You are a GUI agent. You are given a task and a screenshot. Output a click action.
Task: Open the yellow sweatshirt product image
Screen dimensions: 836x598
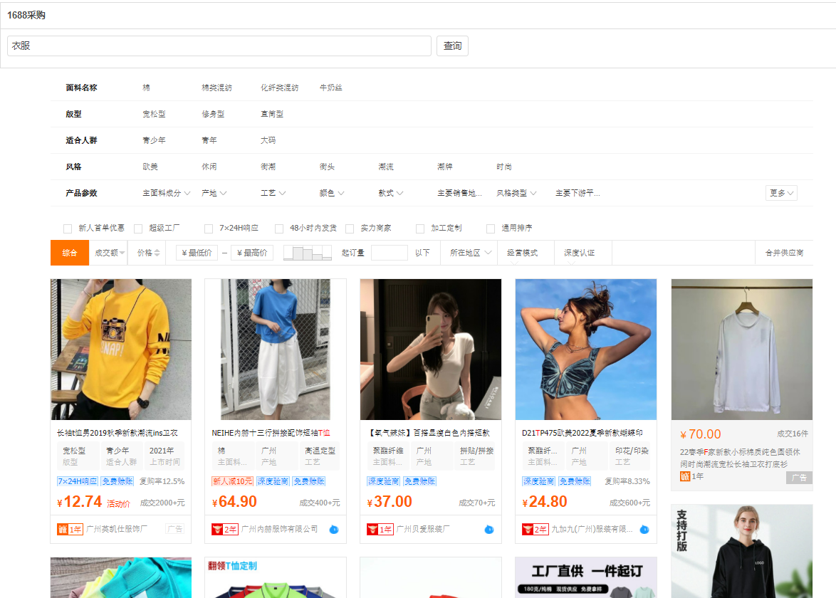click(x=121, y=350)
